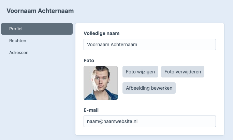Select the highlighted Profiel menu item
This screenshot has height=140, width=233.
tap(37, 29)
